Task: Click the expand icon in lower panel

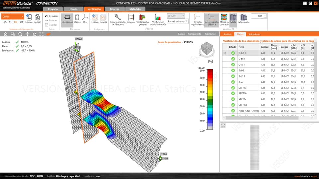Action: click(223, 126)
